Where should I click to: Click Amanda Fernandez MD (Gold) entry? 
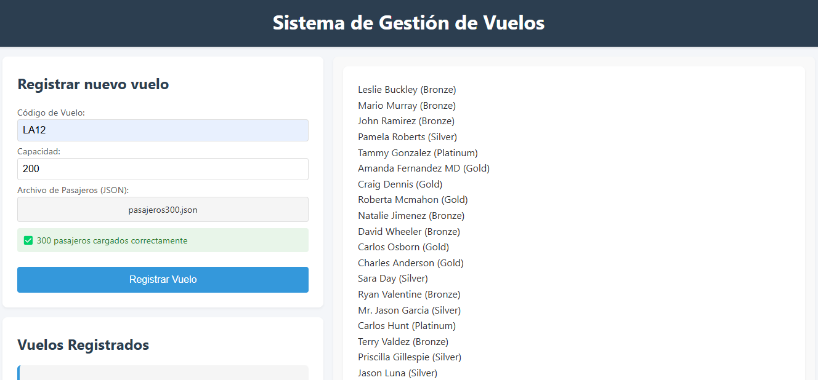click(x=424, y=168)
